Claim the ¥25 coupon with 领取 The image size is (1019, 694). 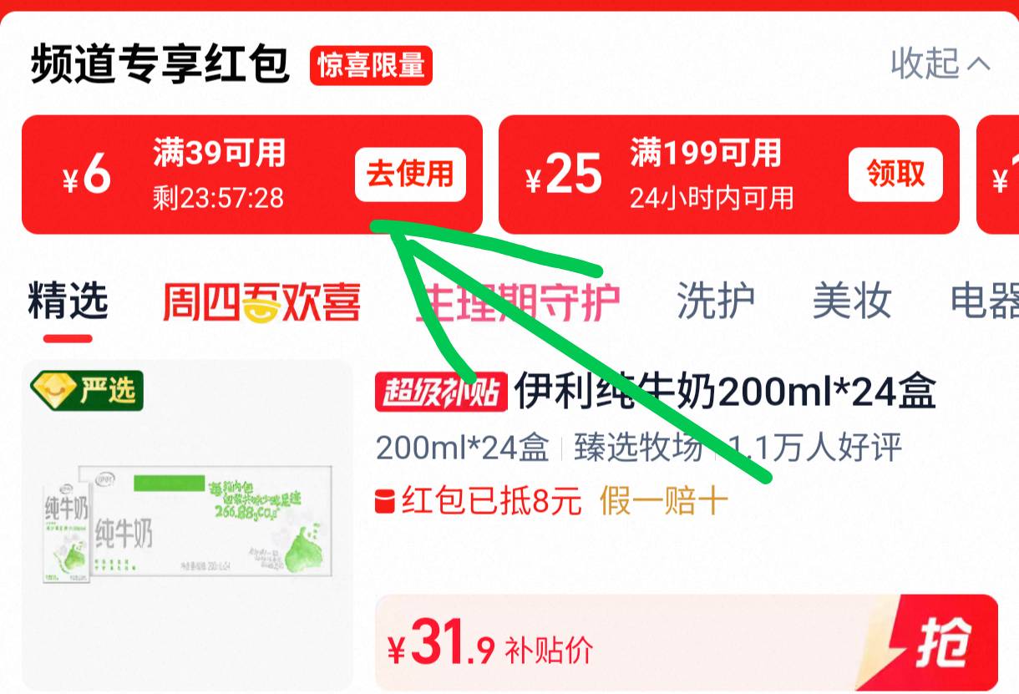click(x=895, y=175)
